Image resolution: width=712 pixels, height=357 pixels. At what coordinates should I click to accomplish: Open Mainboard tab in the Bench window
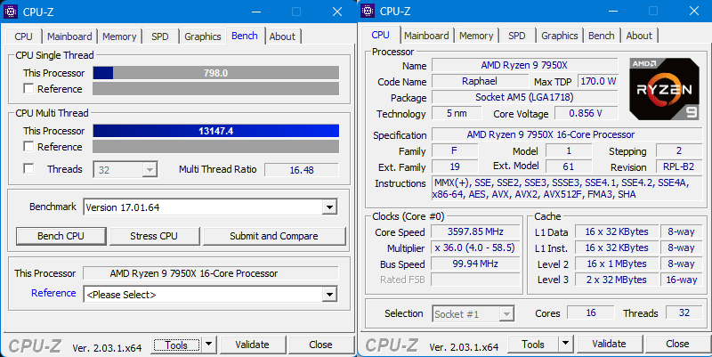(x=69, y=37)
